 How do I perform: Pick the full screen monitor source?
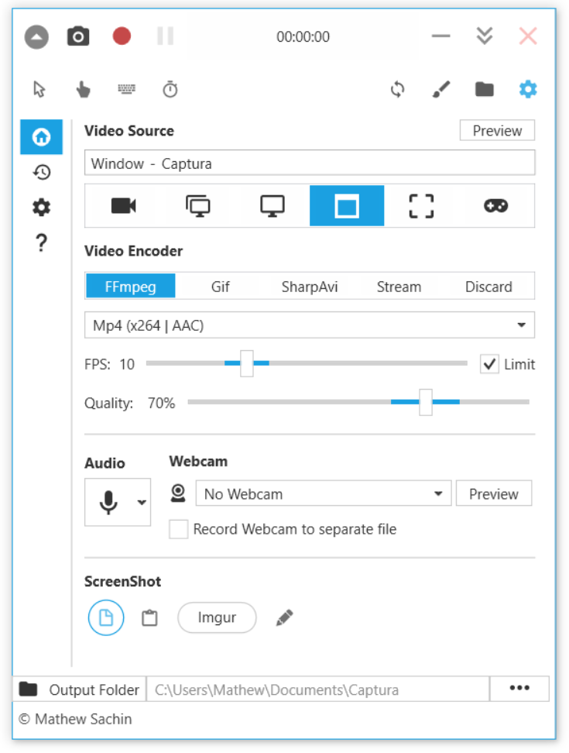(x=273, y=206)
